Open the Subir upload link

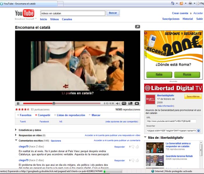point(199,19)
